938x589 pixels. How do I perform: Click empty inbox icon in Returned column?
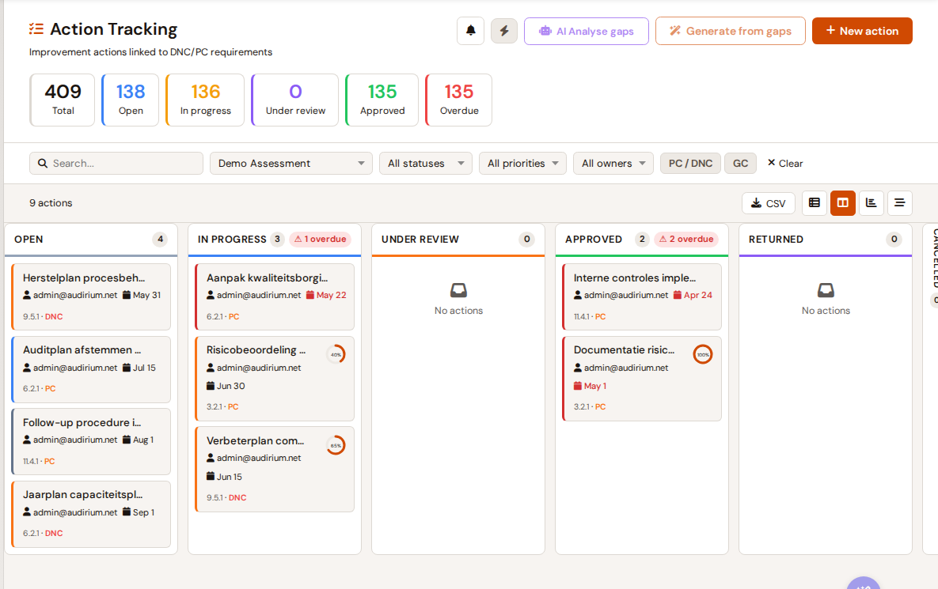pyautogui.click(x=826, y=290)
